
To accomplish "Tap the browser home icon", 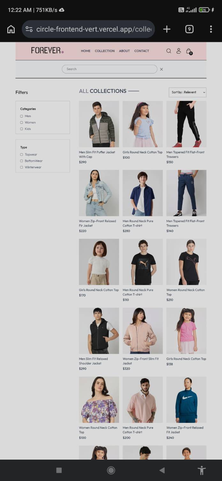I will pyautogui.click(x=11, y=29).
